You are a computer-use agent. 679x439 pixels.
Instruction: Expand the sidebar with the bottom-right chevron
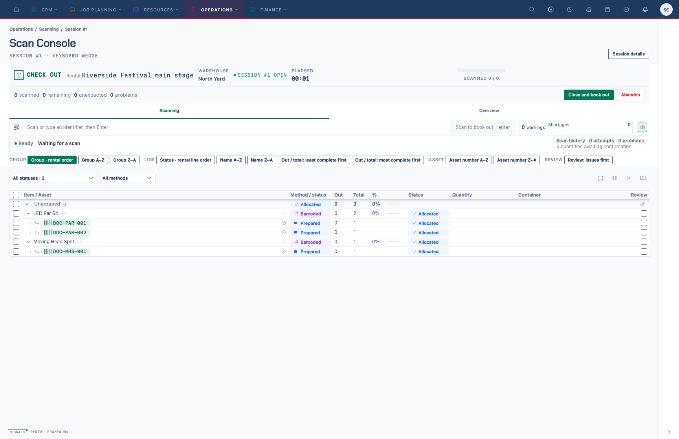tap(669, 432)
